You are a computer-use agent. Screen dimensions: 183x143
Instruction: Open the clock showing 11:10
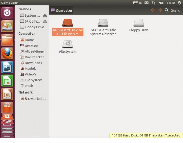pyautogui.click(x=171, y=3)
